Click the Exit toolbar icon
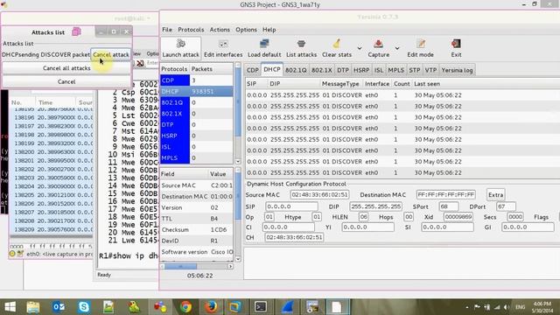Screen dimensions: 560x315 [x=456, y=48]
